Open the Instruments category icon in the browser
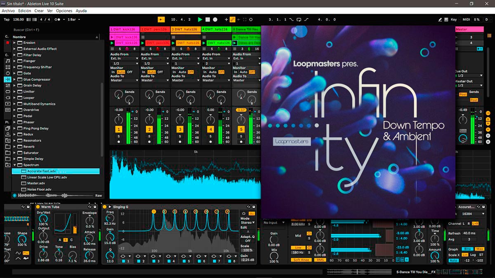 tap(8, 73)
